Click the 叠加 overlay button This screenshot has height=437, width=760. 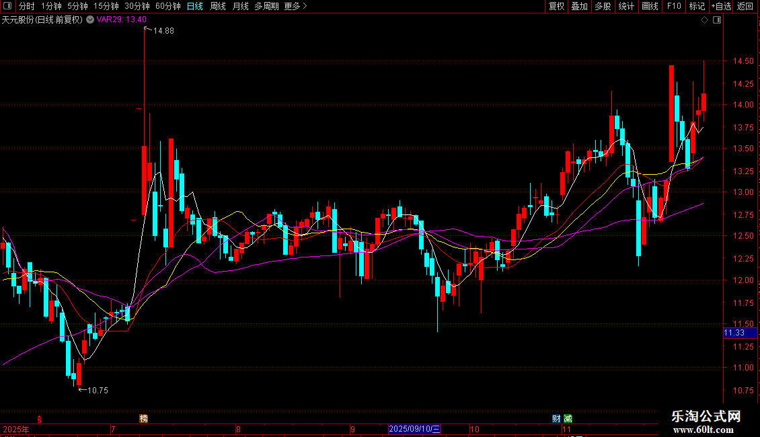click(579, 6)
